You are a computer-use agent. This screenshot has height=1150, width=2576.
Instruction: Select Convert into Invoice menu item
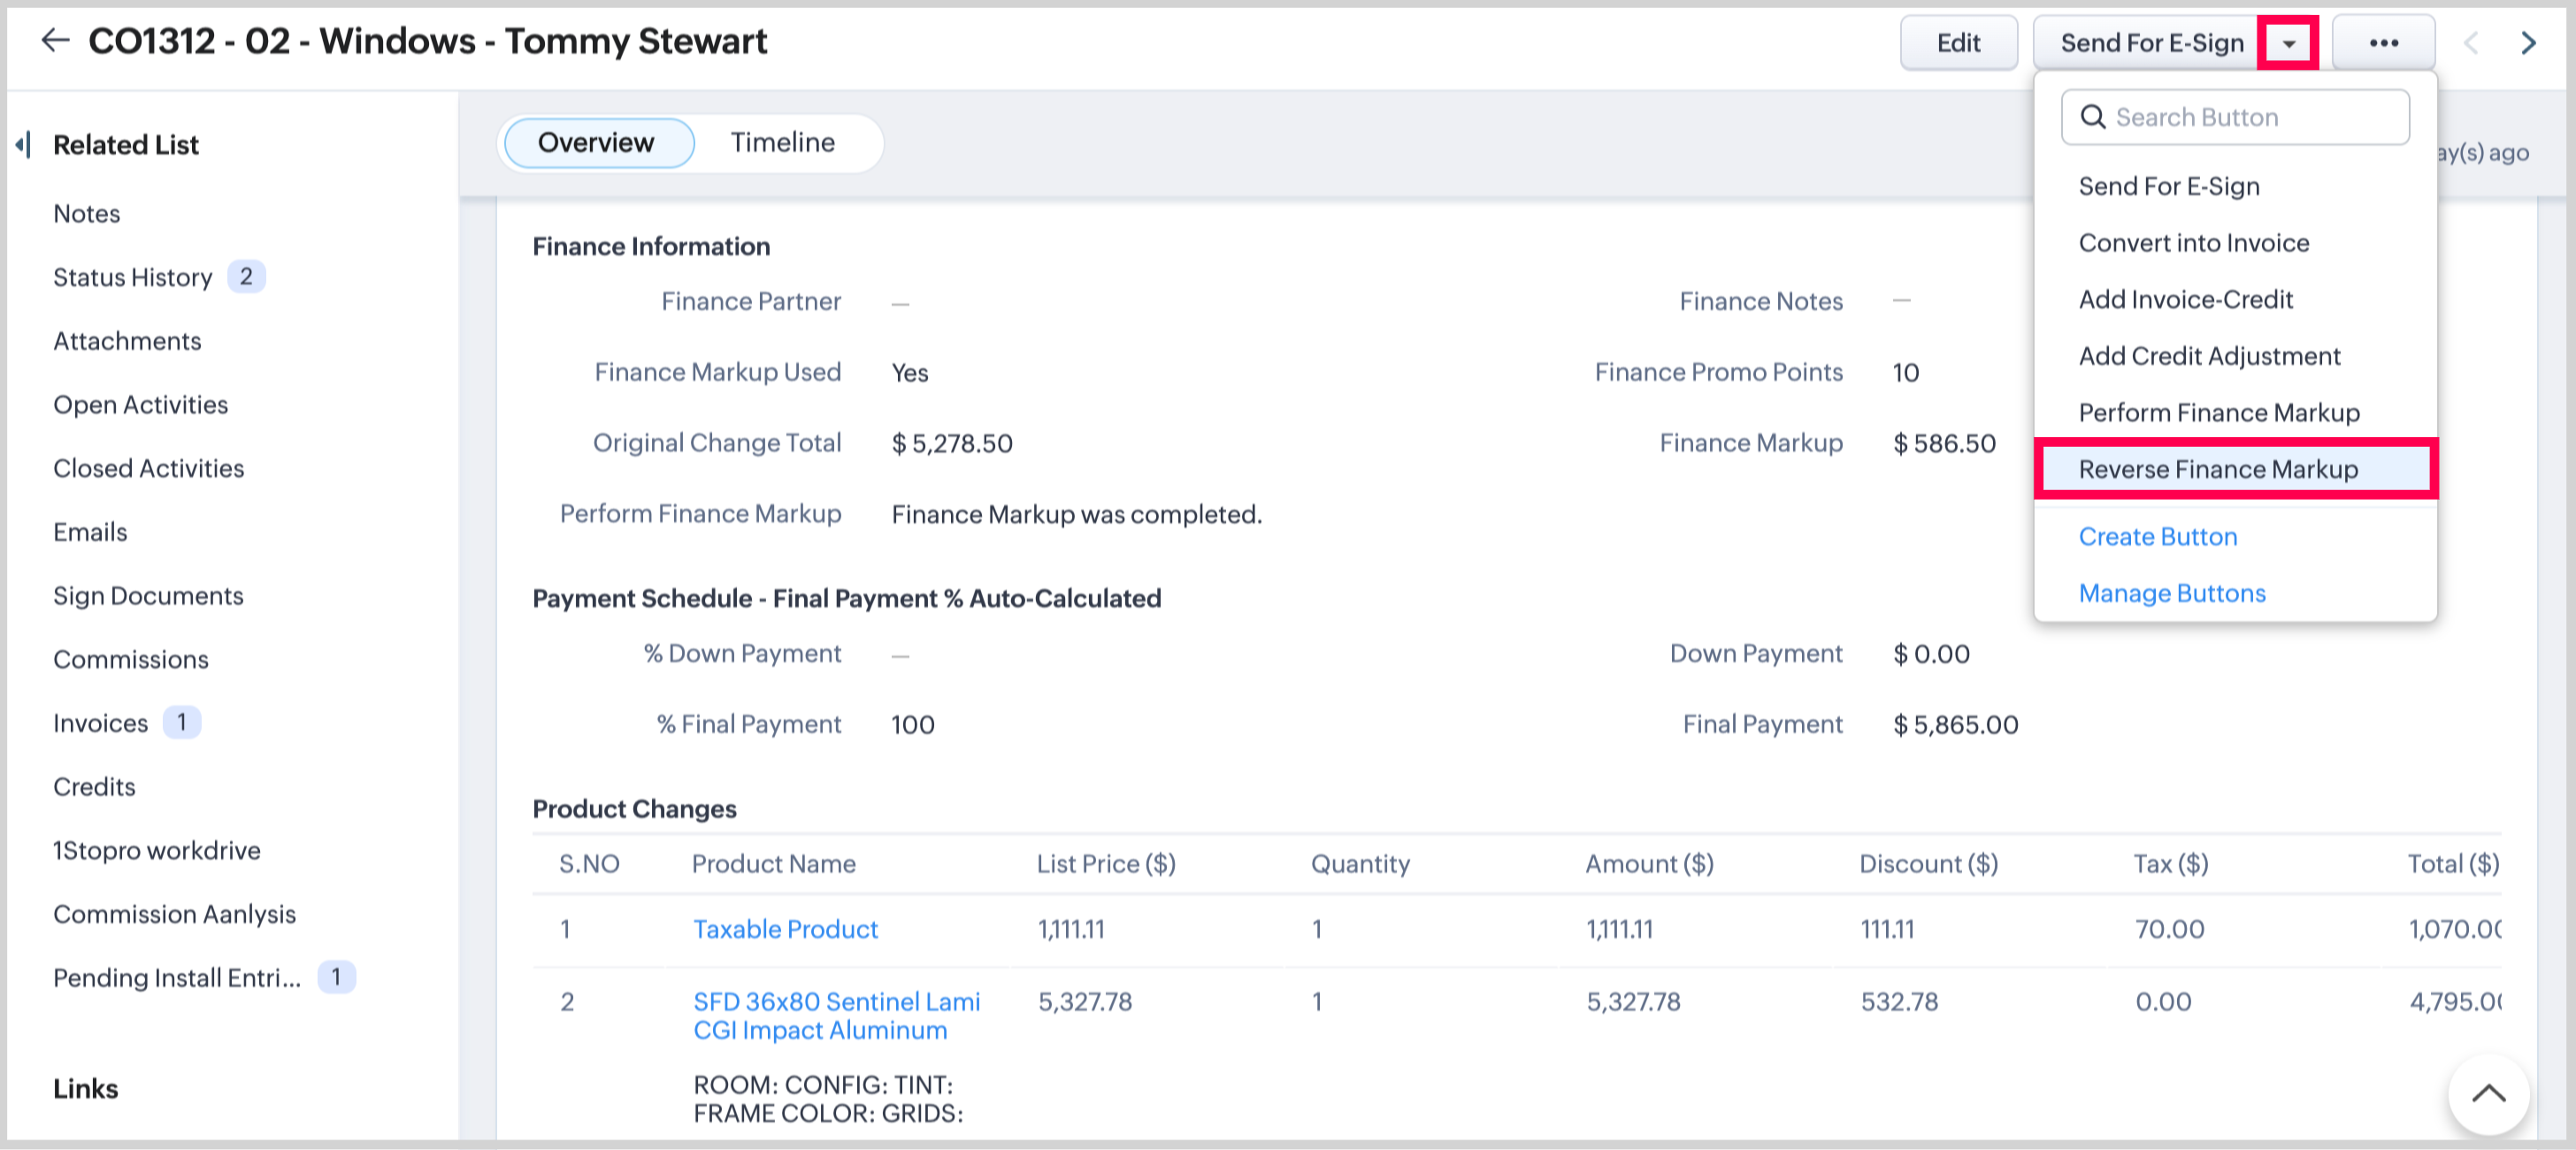(2194, 243)
